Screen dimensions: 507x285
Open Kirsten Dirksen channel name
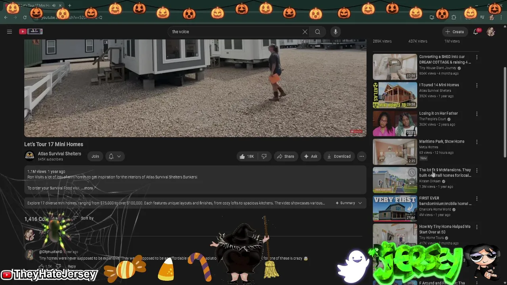pyautogui.click(x=430, y=181)
